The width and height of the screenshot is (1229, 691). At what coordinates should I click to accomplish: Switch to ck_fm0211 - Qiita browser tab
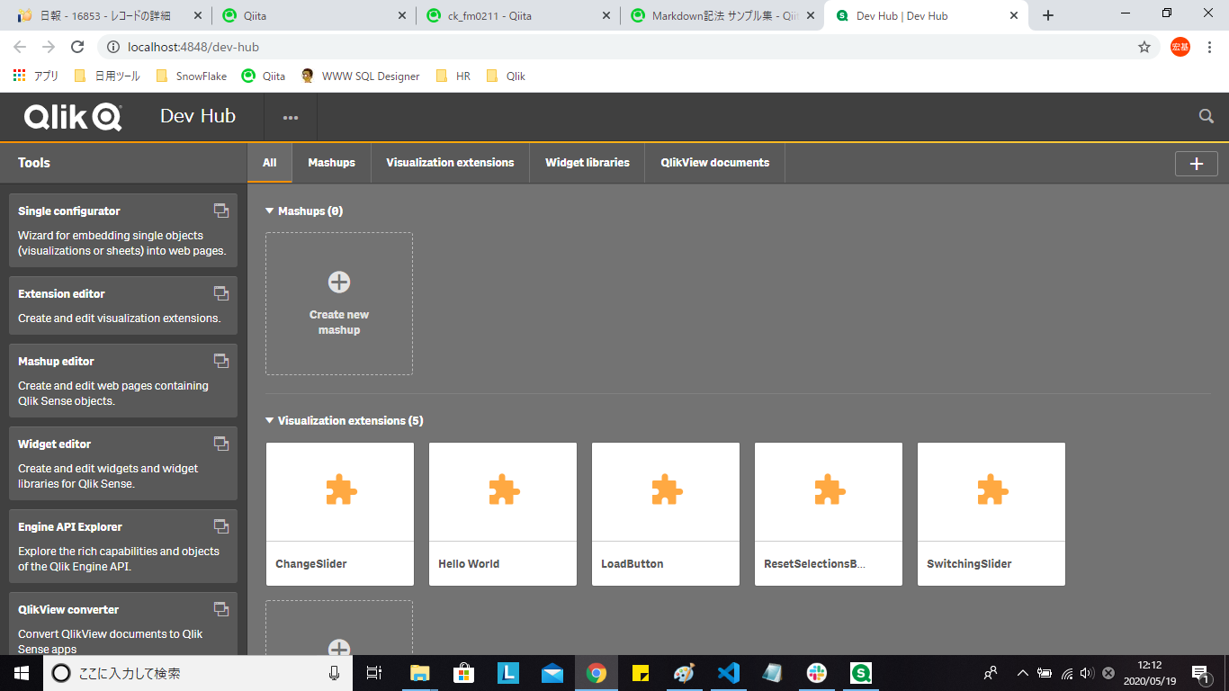(518, 15)
